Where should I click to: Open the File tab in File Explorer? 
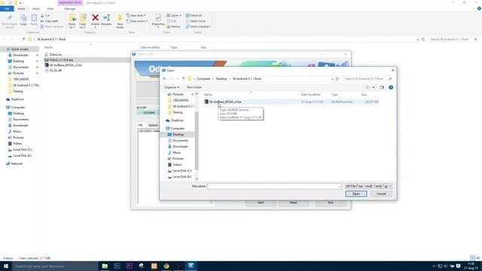(7, 9)
